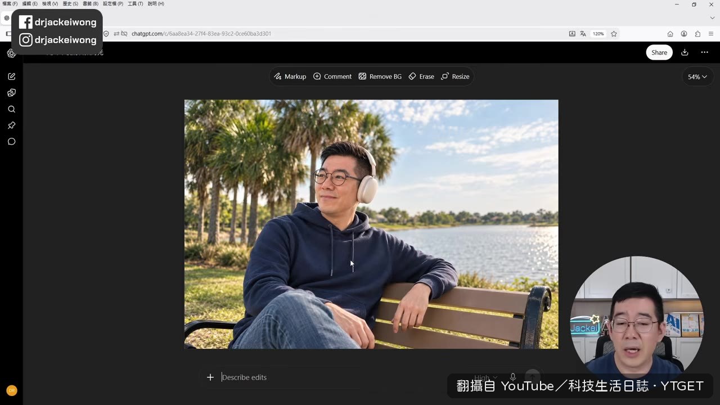
Task: Open the 說明 (H) menu
Action: 156,4
